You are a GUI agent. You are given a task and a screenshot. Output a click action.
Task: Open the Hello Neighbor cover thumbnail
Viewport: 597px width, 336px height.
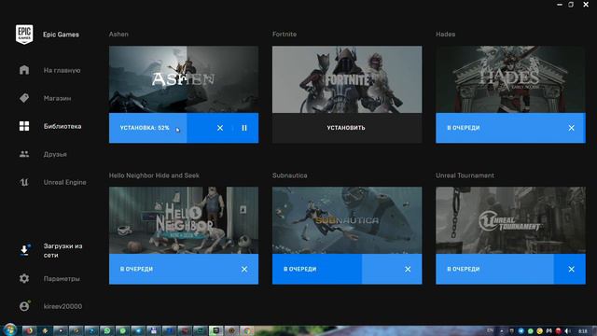click(x=184, y=220)
